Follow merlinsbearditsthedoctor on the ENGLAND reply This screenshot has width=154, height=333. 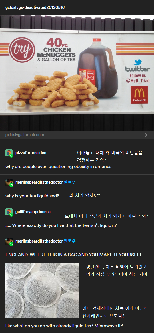coord(70,241)
